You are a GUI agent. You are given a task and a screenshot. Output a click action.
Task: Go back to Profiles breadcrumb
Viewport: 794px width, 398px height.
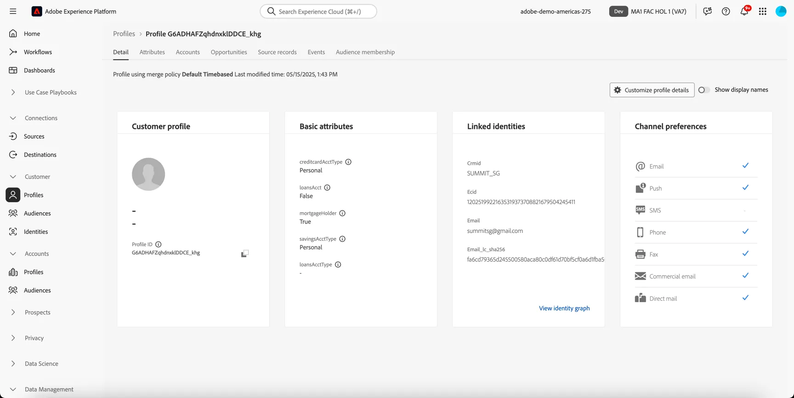[124, 34]
